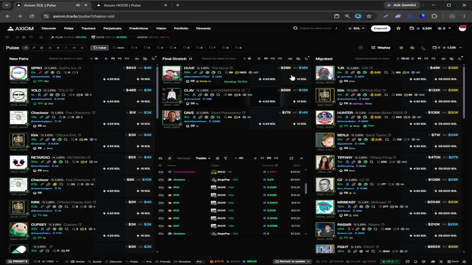Open the Discover menu
Viewport: 472px width, 265px height.
[49, 28]
